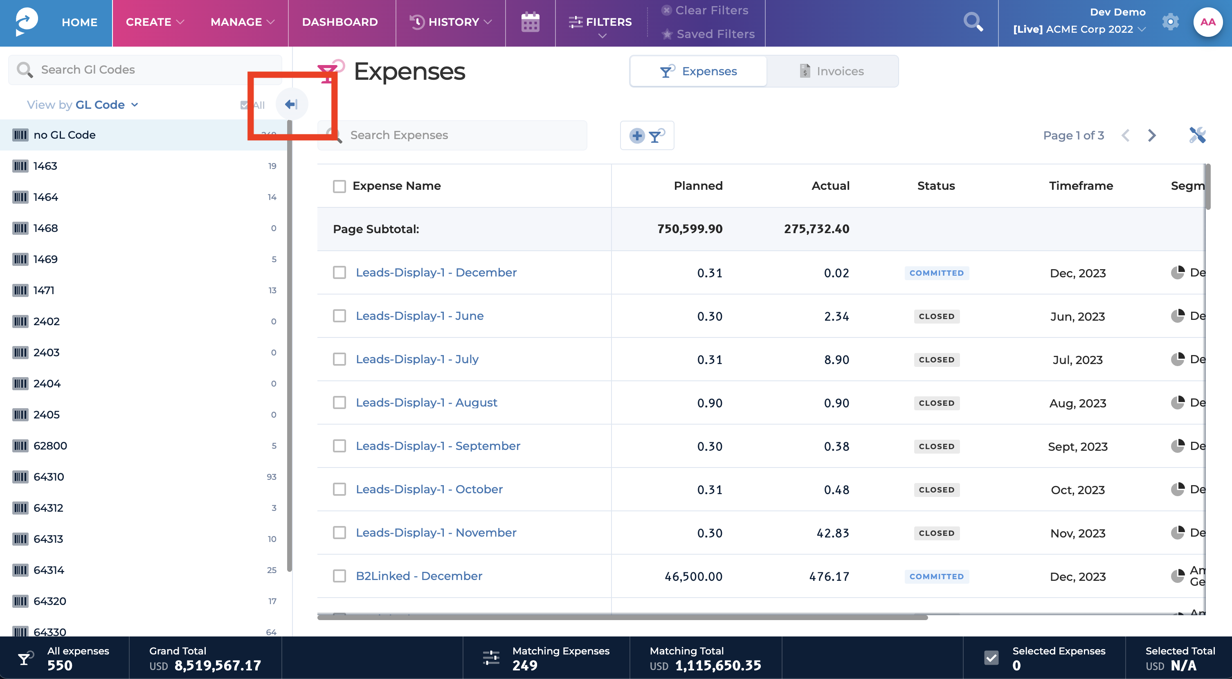
Task: Click the expenses table vertical scrollbar
Action: point(1208,187)
